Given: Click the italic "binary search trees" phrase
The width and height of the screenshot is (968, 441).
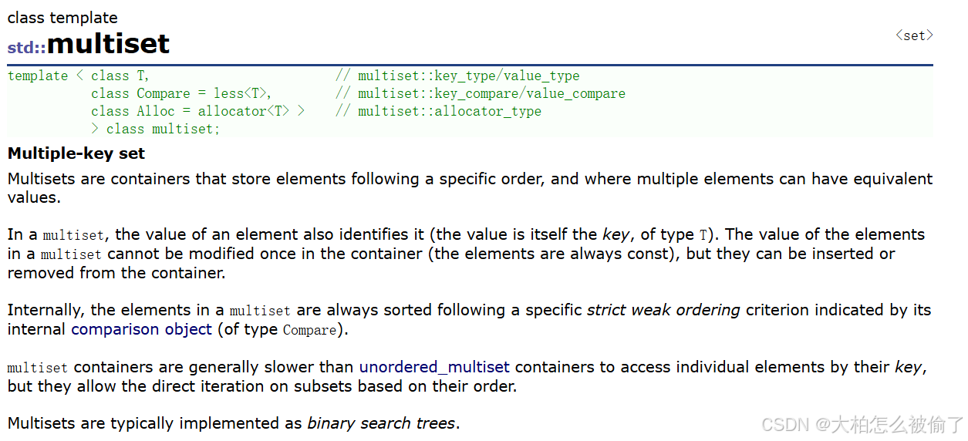Looking at the screenshot, I should [381, 423].
